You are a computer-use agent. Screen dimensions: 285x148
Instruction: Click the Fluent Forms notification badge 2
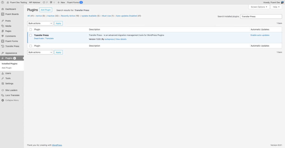coord(81,2)
